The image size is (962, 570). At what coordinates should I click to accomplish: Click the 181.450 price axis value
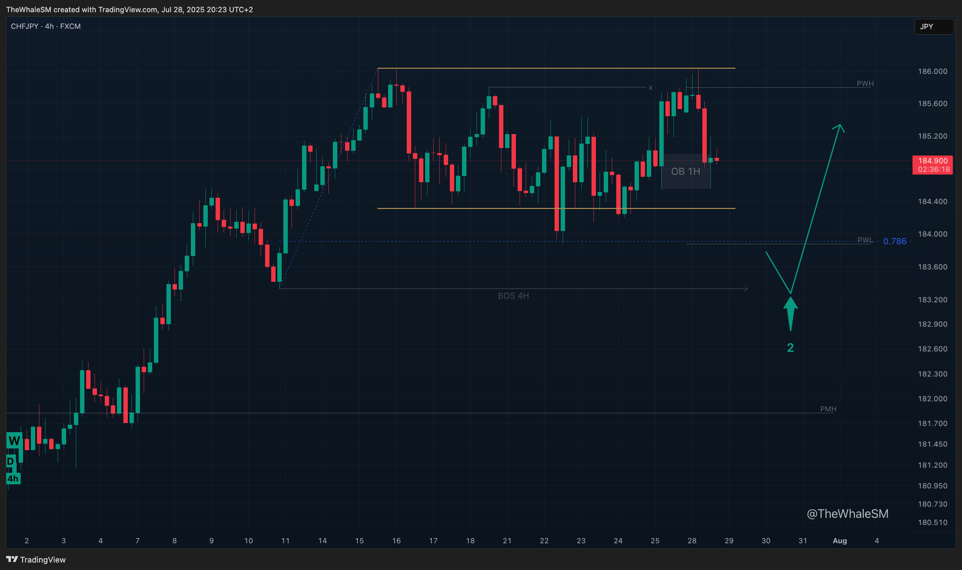933,444
